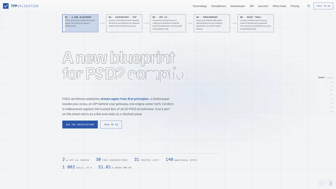The width and height of the screenshot is (336, 189).
Task: Select the 02 Gatekeeper PEP card
Action: (124, 23)
